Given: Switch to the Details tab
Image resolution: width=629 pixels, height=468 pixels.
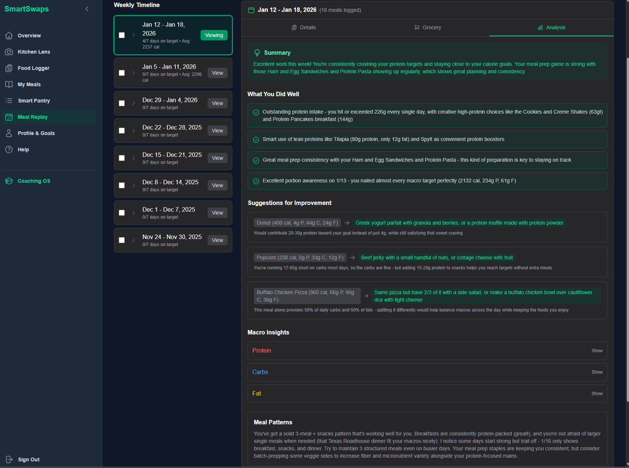Looking at the screenshot, I should [x=303, y=27].
